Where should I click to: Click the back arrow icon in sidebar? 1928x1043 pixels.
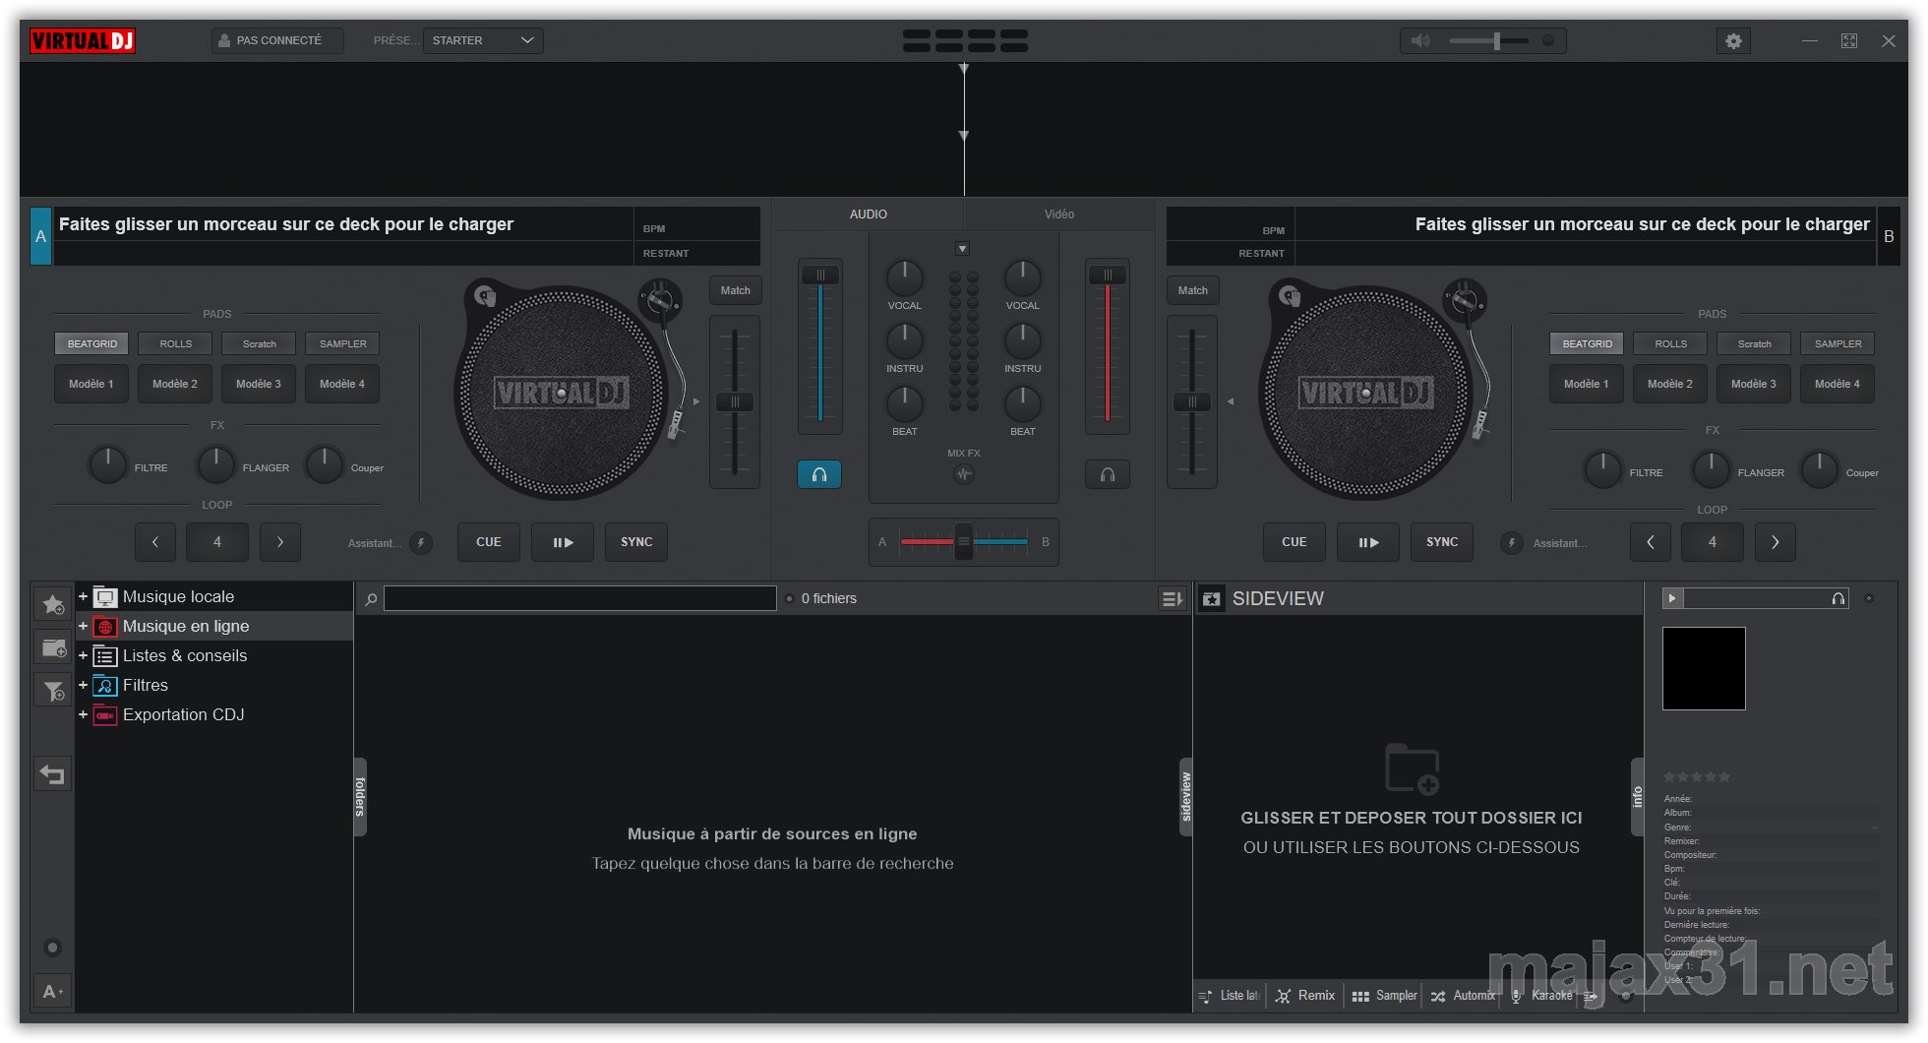[53, 774]
